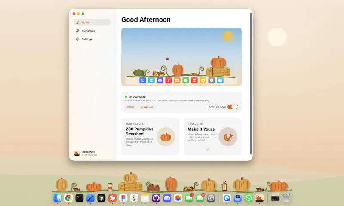The height and width of the screenshot is (206, 344).
Task: Smash the pumpkin atop the Dock hay bale
Action: [130, 178]
